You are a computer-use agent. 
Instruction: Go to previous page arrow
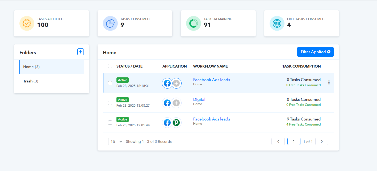[278, 141]
